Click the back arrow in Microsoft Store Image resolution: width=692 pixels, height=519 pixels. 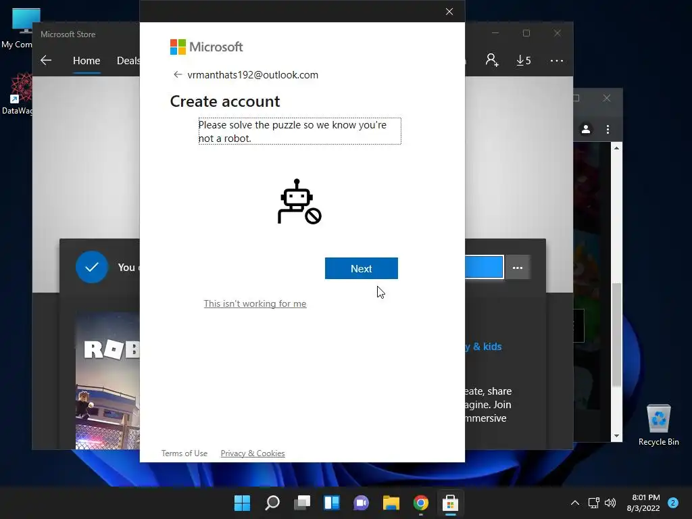click(x=46, y=60)
